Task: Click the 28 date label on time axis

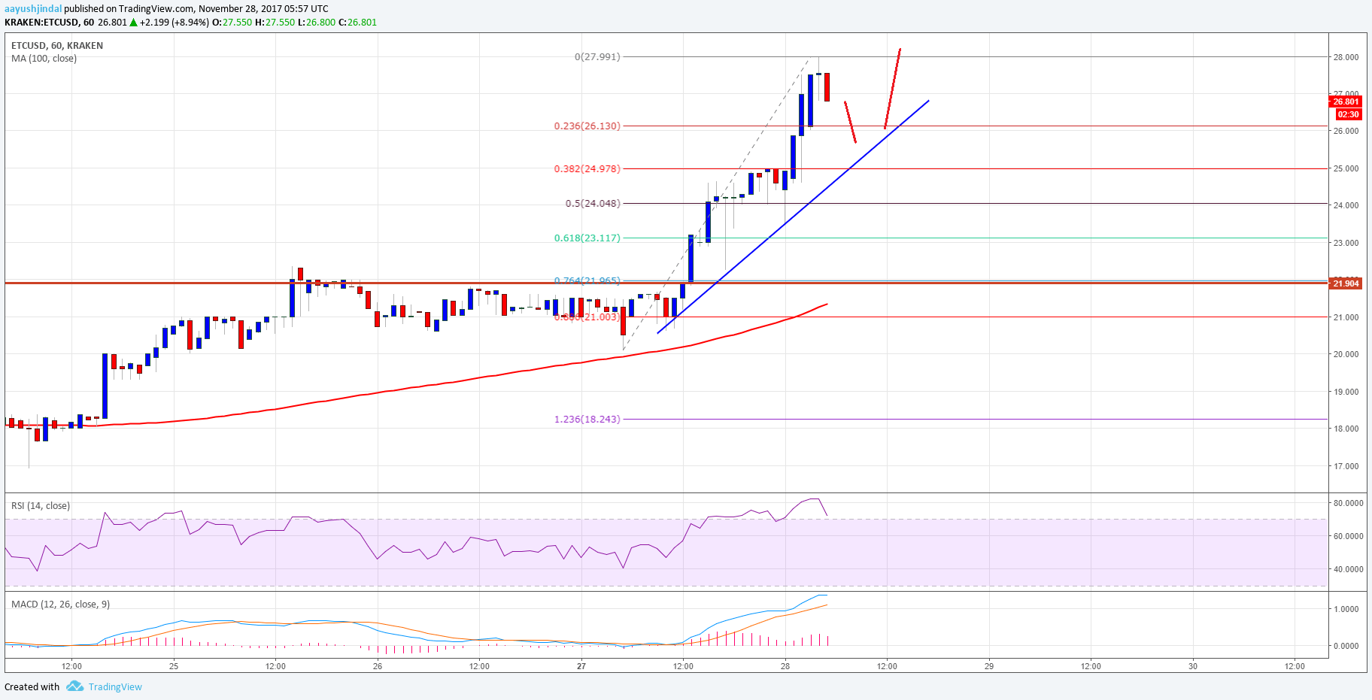Action: click(785, 666)
